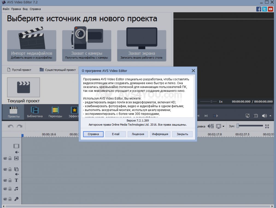Open the Twitter page icon
276x208 pixels.
tap(265, 9)
